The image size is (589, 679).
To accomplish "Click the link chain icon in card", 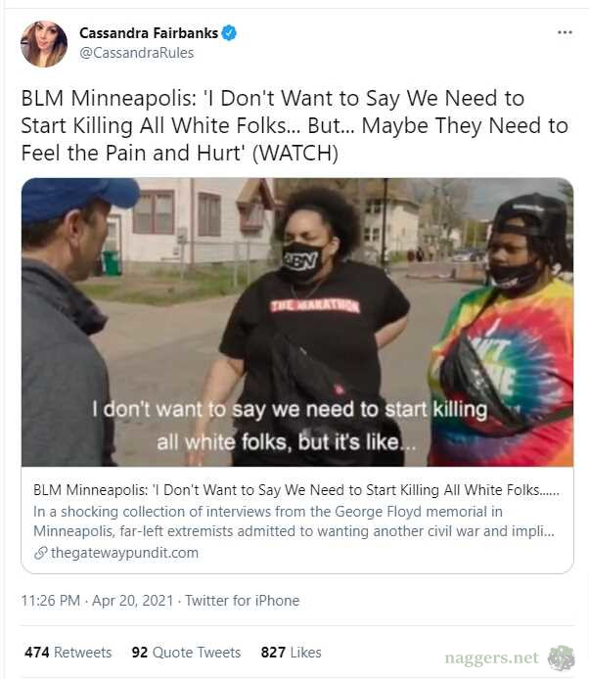I will pyautogui.click(x=40, y=553).
